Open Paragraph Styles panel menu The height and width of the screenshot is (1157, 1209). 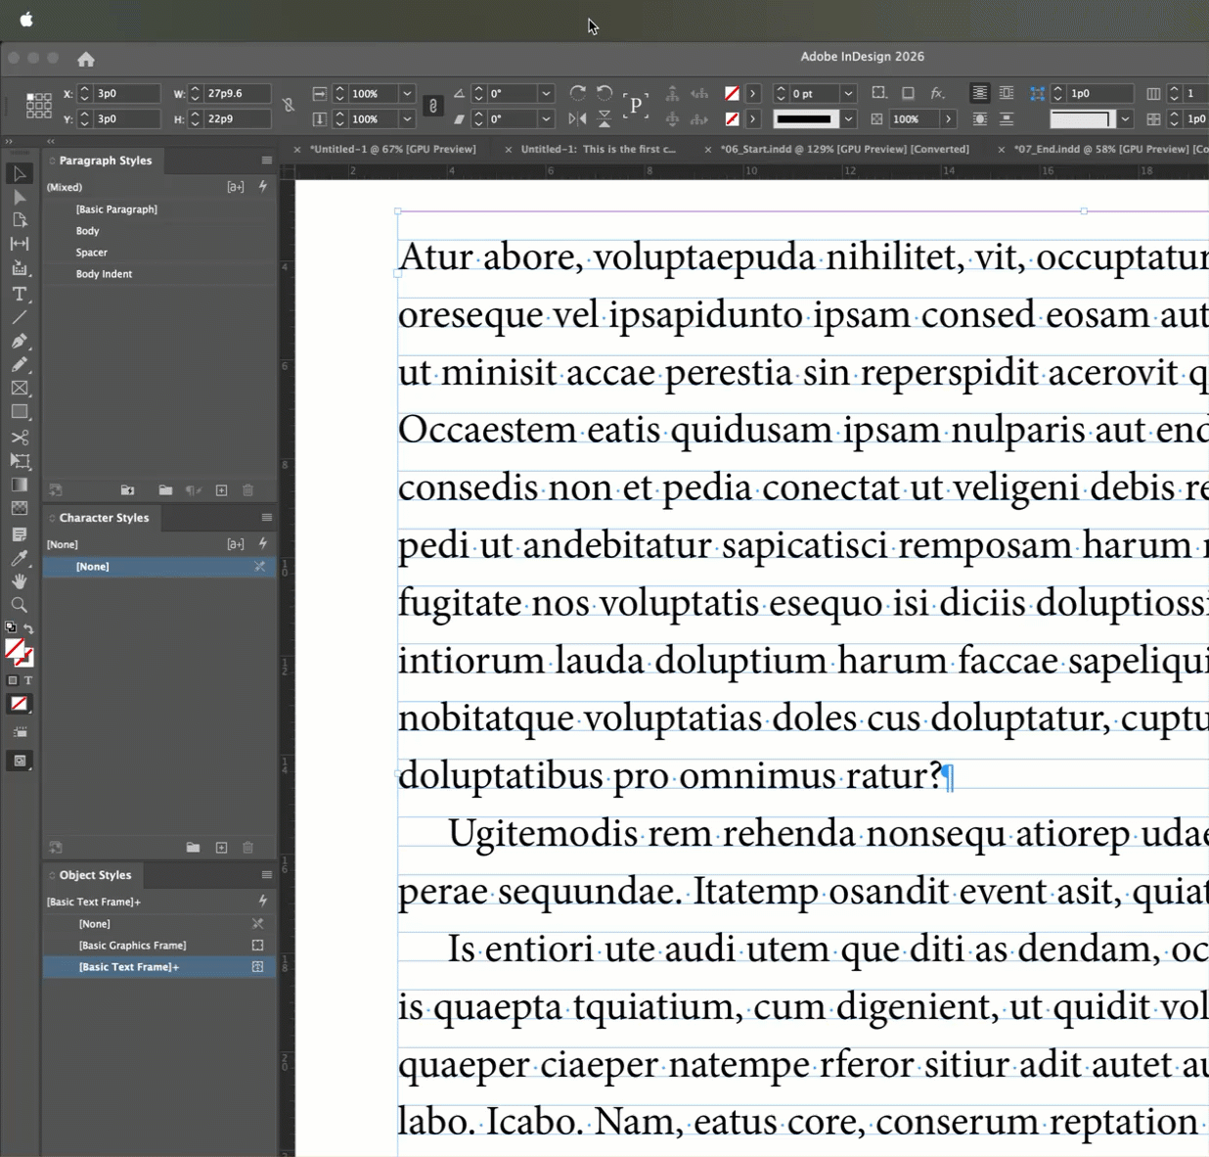point(266,161)
